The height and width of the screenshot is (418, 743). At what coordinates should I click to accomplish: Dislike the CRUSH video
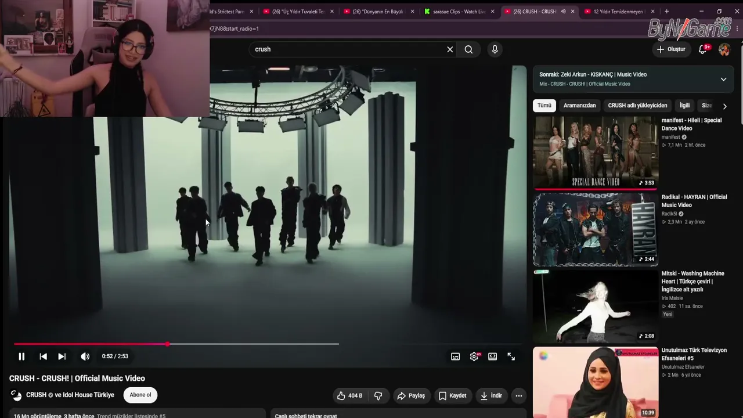click(378, 396)
